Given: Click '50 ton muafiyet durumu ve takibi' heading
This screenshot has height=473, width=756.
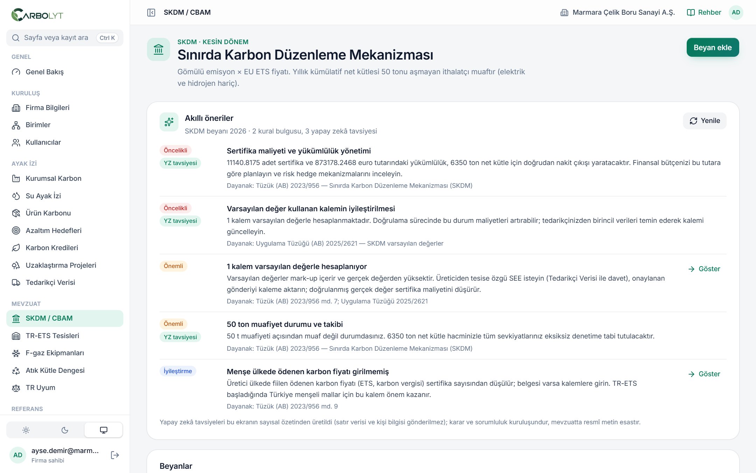Looking at the screenshot, I should 285,324.
